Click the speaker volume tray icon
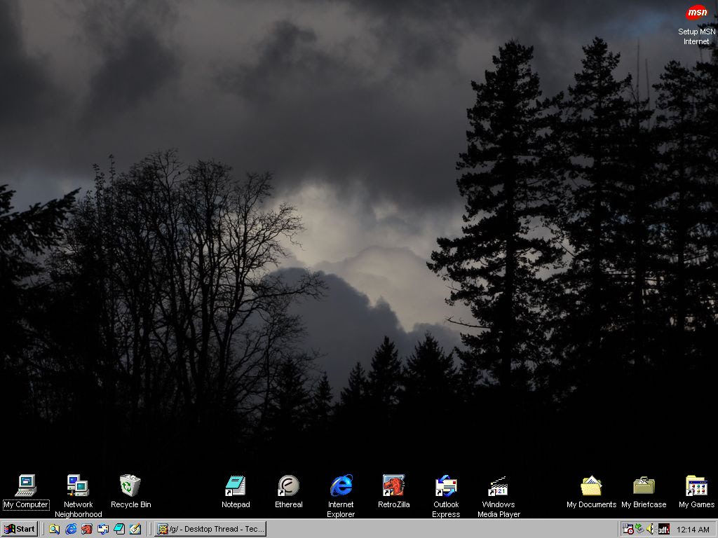Image resolution: width=718 pixels, height=538 pixels. pos(651,530)
